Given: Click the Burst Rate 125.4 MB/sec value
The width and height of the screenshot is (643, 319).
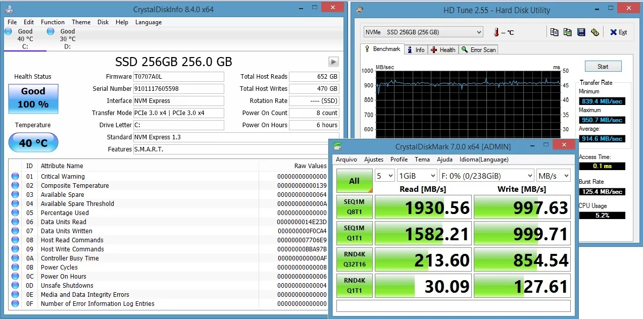Looking at the screenshot, I should pyautogui.click(x=602, y=192).
